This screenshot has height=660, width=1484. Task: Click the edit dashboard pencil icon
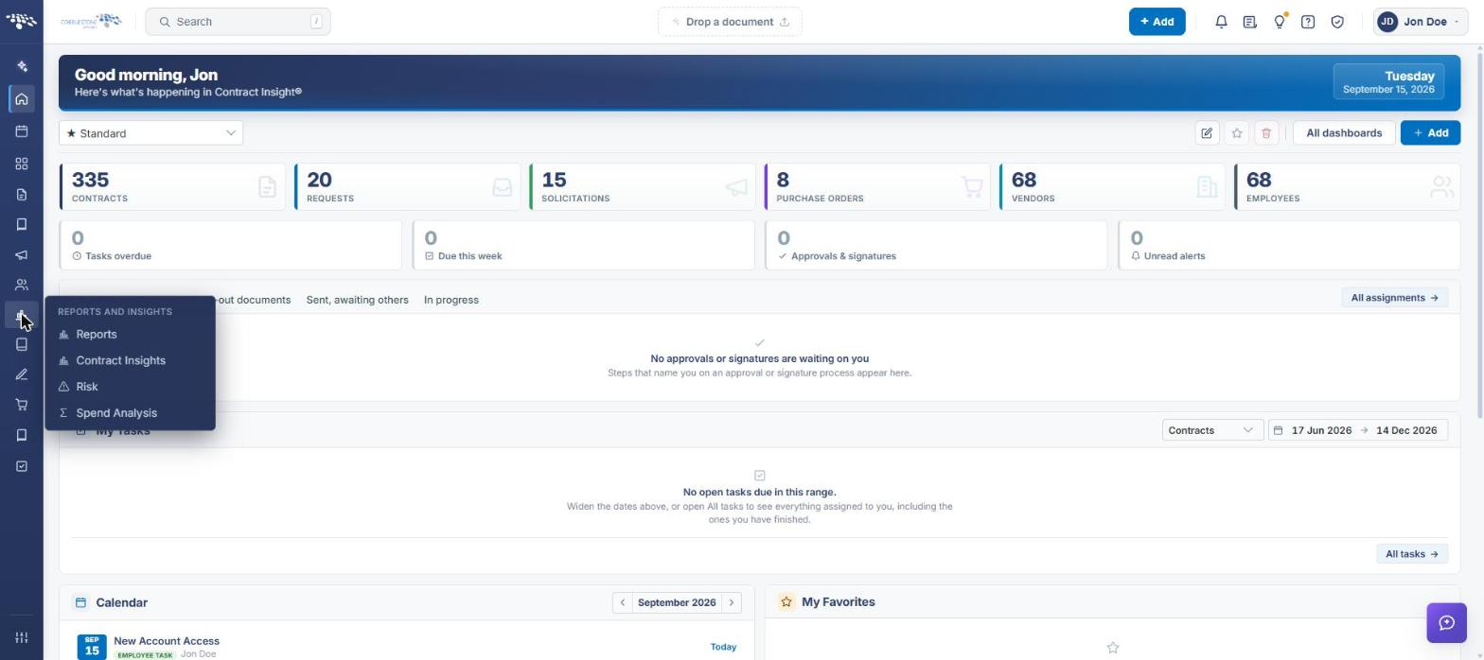1207,133
